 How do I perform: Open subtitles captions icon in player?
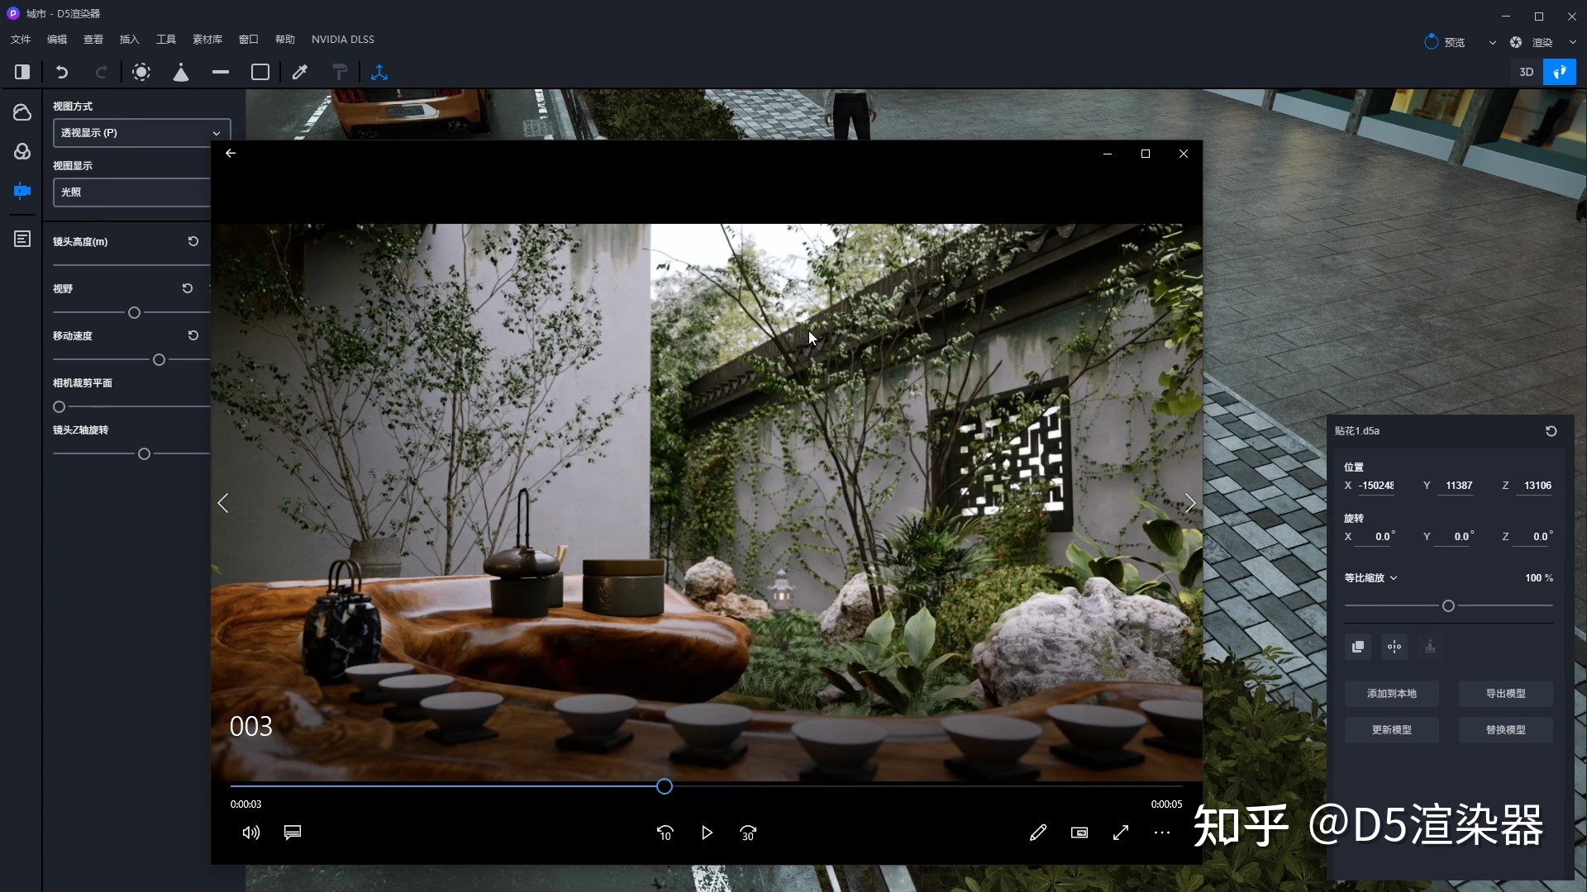293,833
